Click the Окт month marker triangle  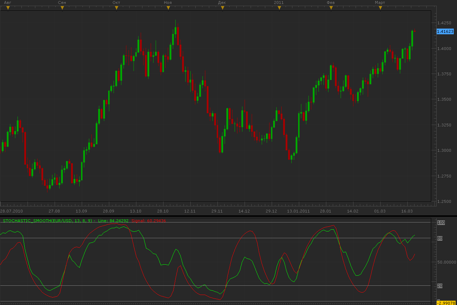coord(116,8)
